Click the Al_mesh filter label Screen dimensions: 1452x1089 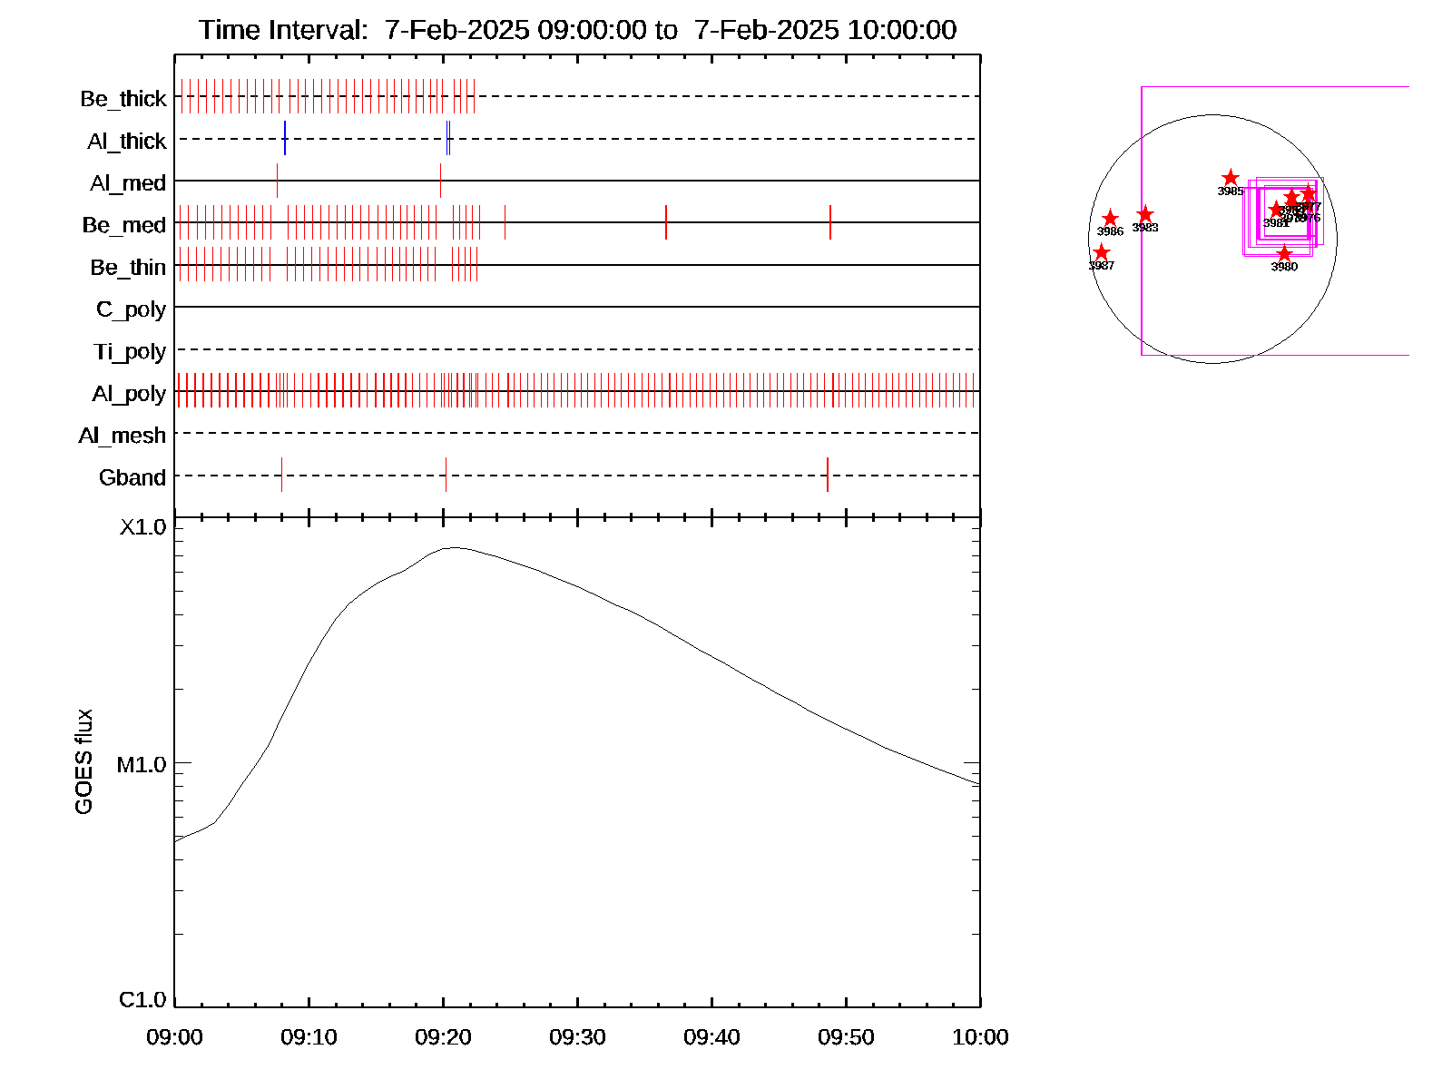(x=123, y=436)
